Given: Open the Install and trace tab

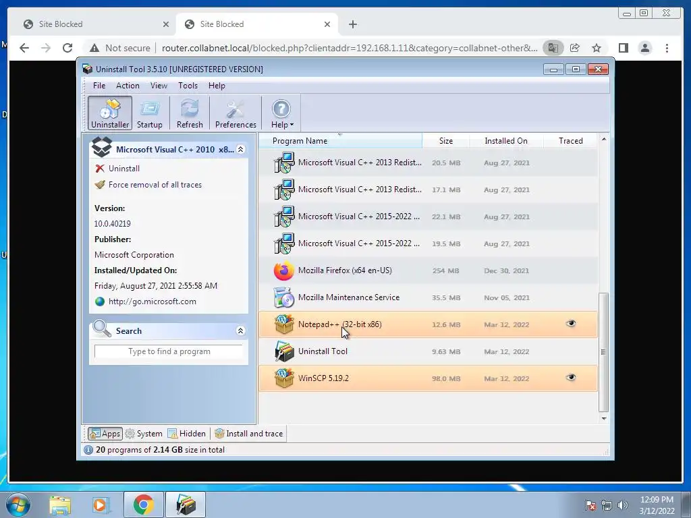Looking at the screenshot, I should (x=249, y=434).
